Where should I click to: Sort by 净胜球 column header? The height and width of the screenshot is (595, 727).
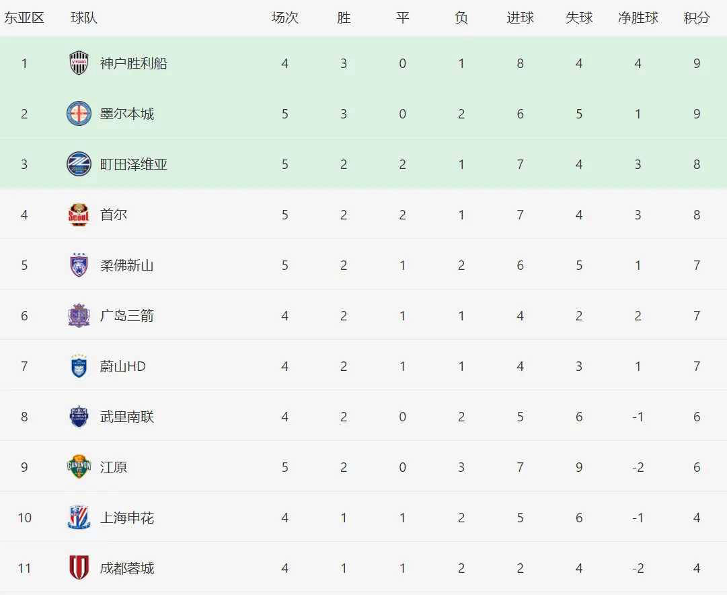[x=638, y=18]
